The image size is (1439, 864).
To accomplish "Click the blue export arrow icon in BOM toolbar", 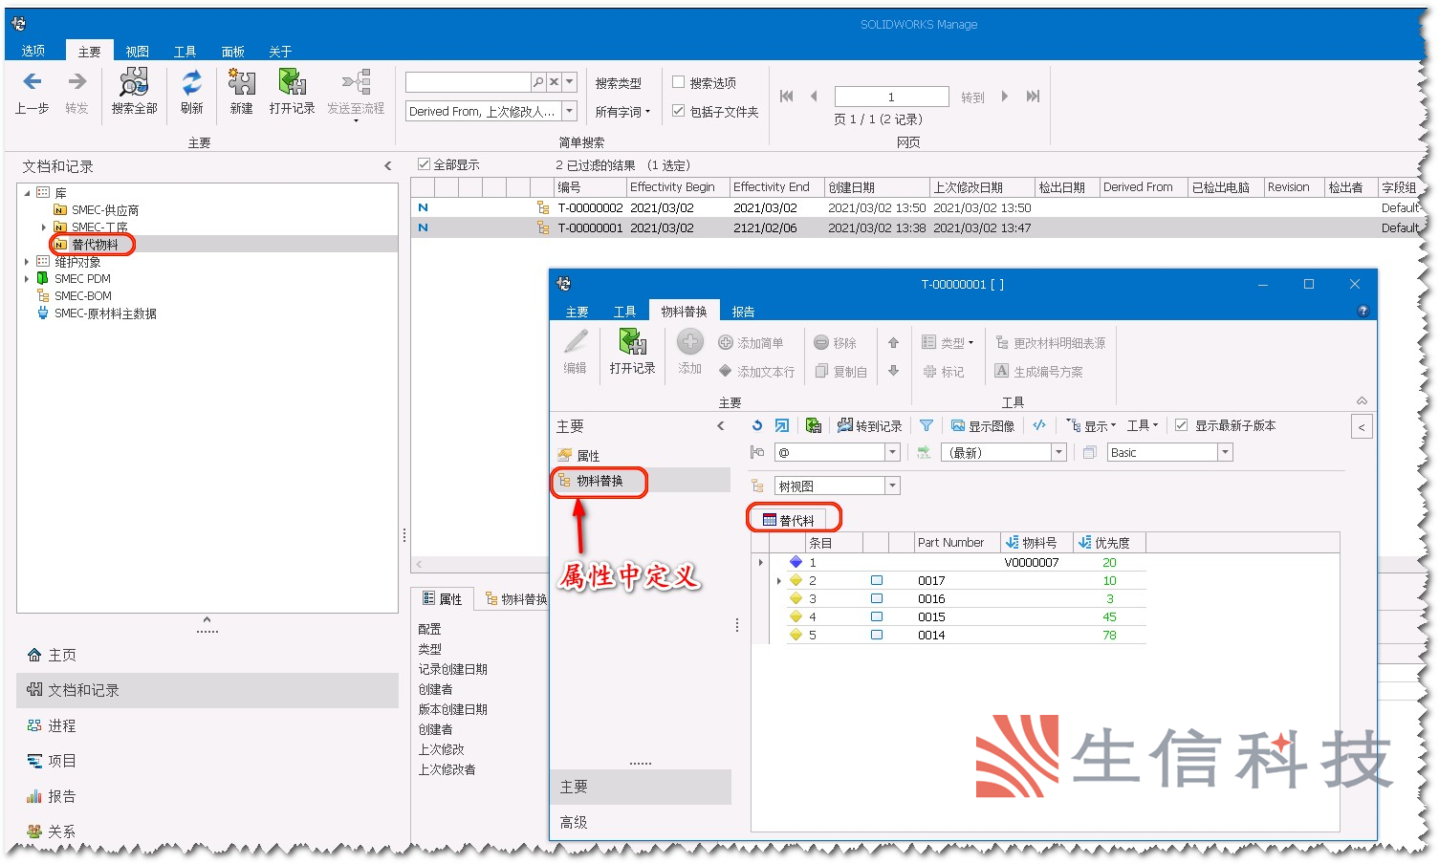I will click(782, 425).
